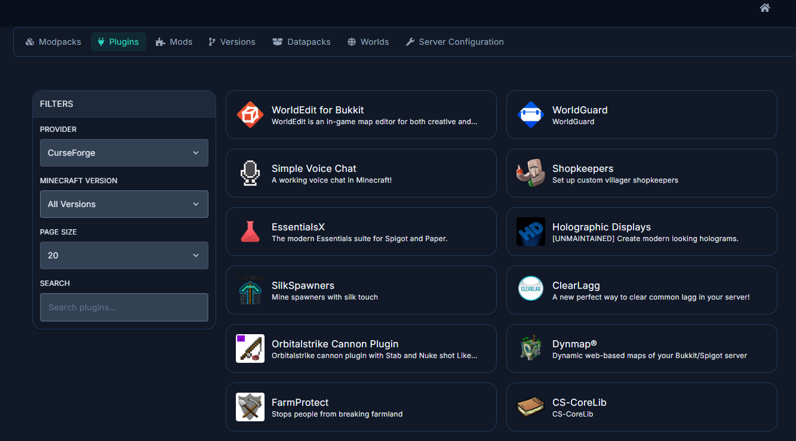Click the CS-CoreLib book icon
The width and height of the screenshot is (796, 441).
coord(530,407)
